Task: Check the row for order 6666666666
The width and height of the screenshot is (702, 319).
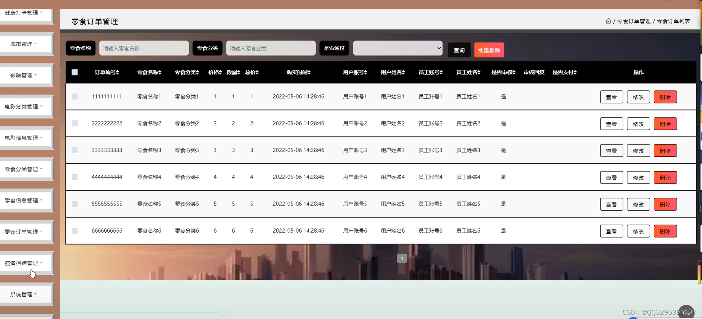Action: [75, 230]
